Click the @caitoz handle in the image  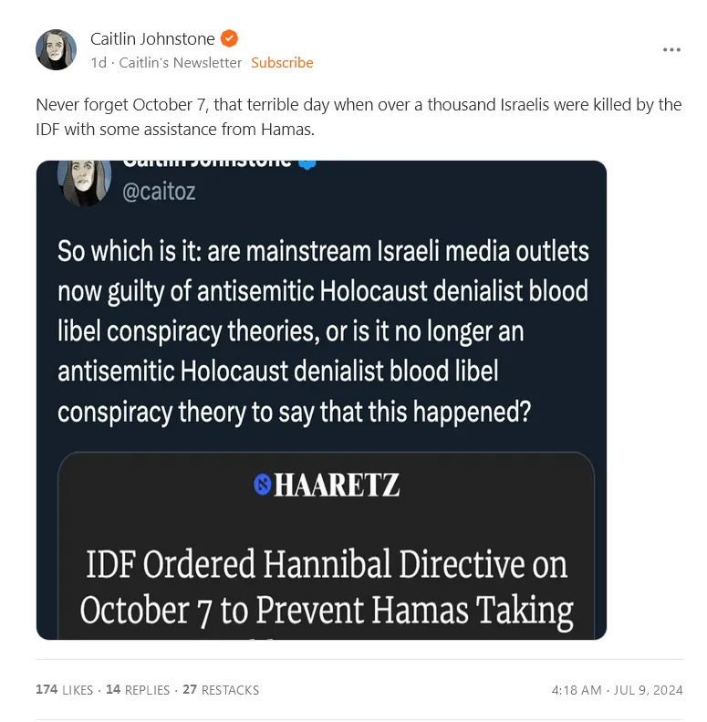pyautogui.click(x=159, y=191)
